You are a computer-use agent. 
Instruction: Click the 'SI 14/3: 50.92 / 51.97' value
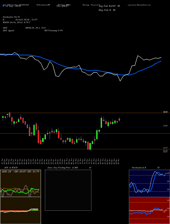click(x=27, y=20)
